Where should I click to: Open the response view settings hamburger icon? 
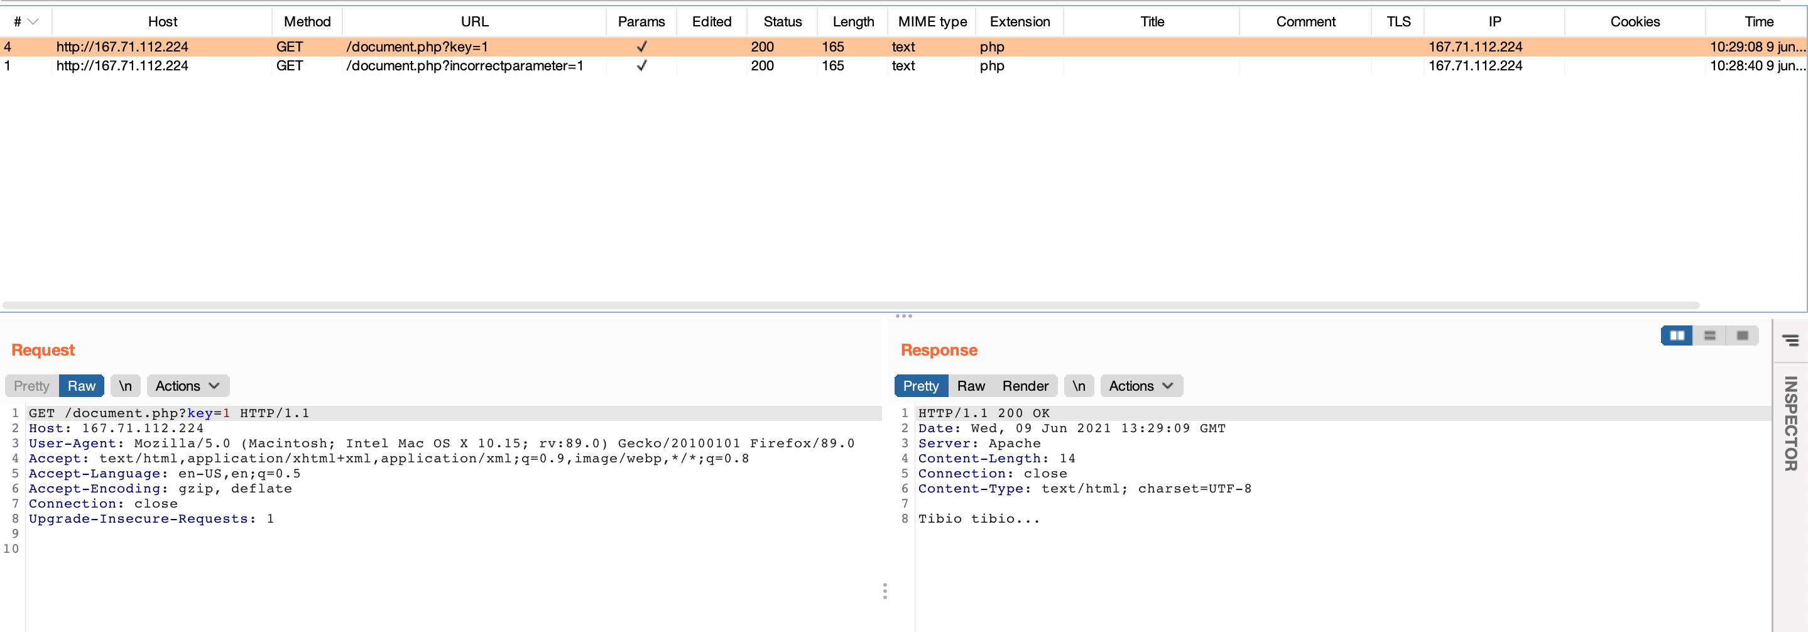1790,341
